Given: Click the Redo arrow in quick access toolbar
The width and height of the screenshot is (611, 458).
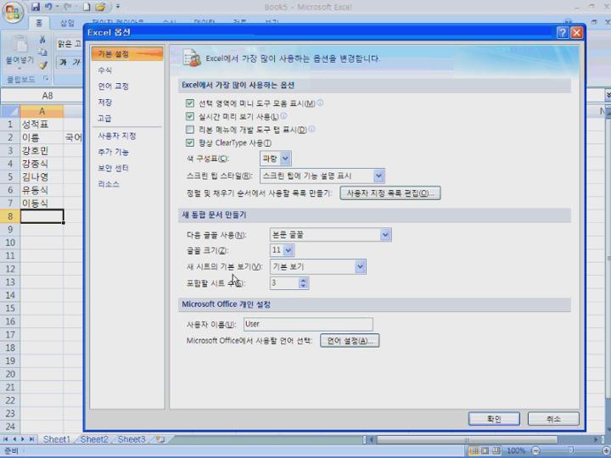Looking at the screenshot, I should click(67, 7).
